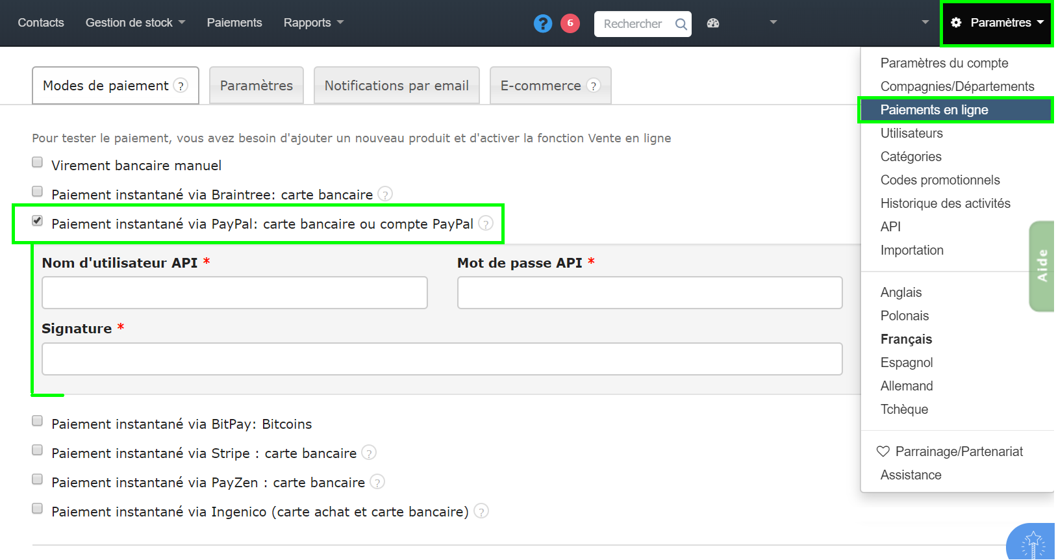Open the PayPal help question icon
This screenshot has height=560, width=1056.
(x=486, y=223)
